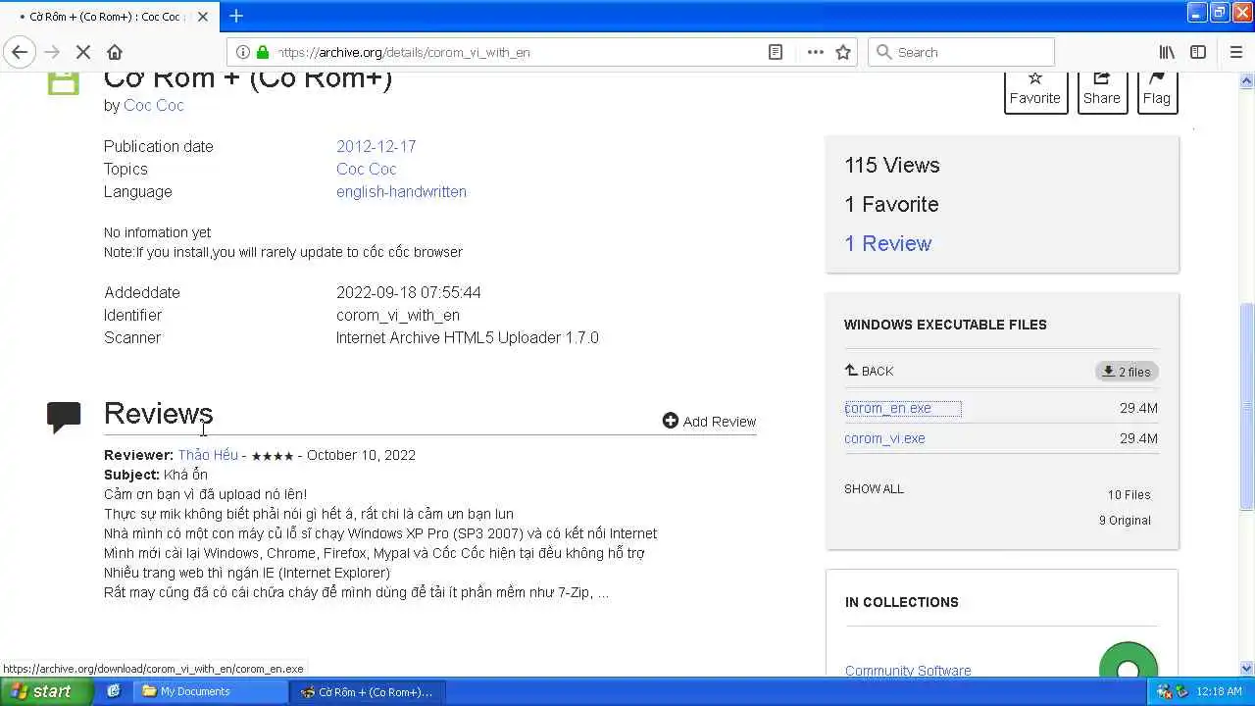The width and height of the screenshot is (1255, 706).
Task: Click the Search box
Action: [961, 52]
